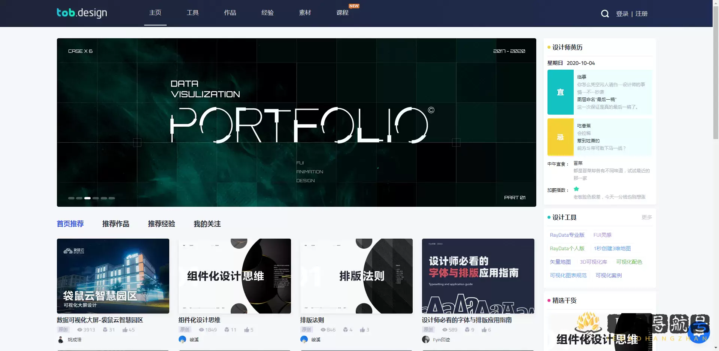
Task: Click collect icon under 组件化设计思维 card
Action: pos(227,330)
